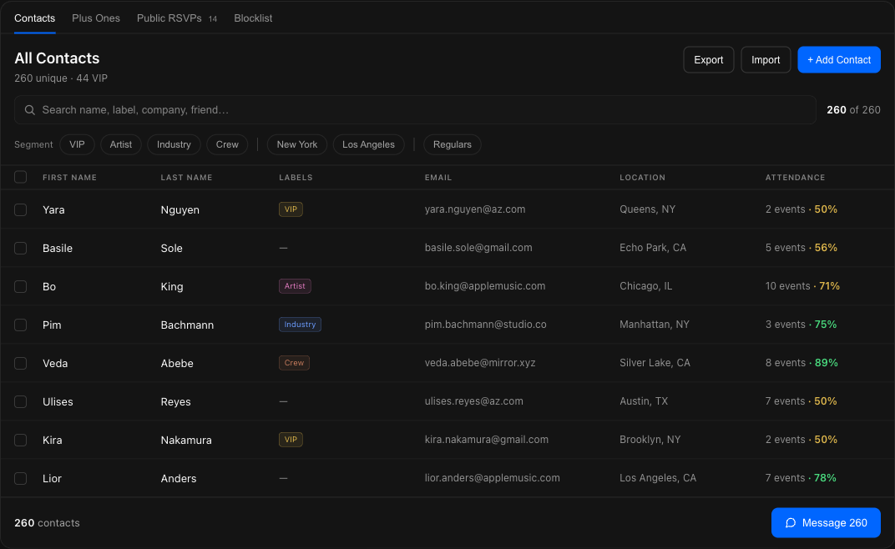Click the chat bubble icon in Message 260
The image size is (895, 549).
pos(791,523)
